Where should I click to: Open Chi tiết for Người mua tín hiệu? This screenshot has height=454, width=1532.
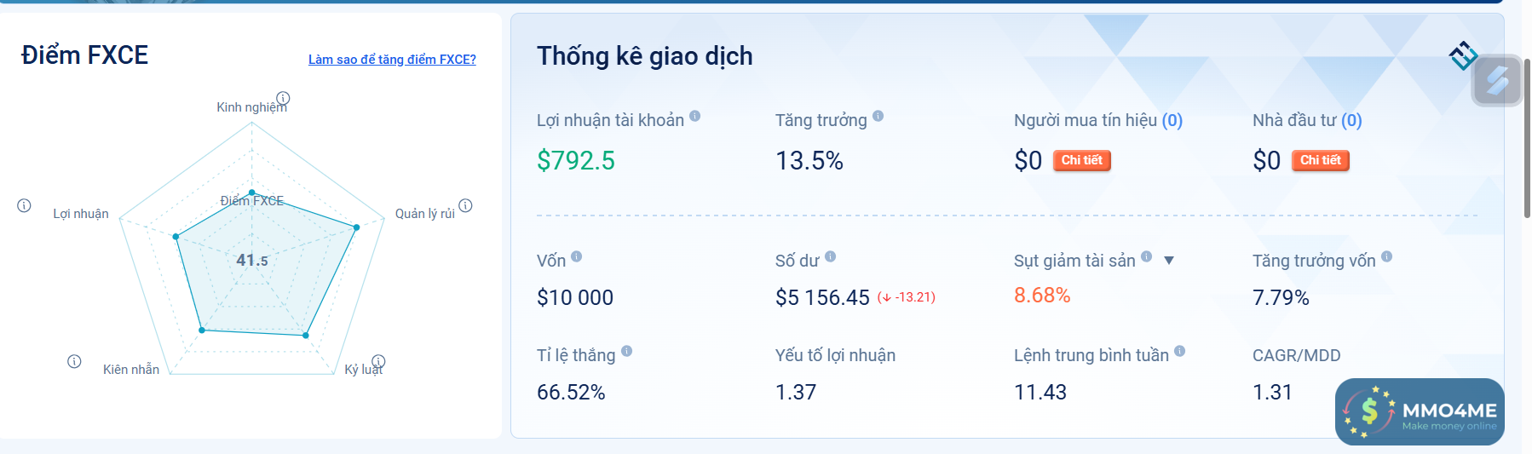click(x=1081, y=160)
